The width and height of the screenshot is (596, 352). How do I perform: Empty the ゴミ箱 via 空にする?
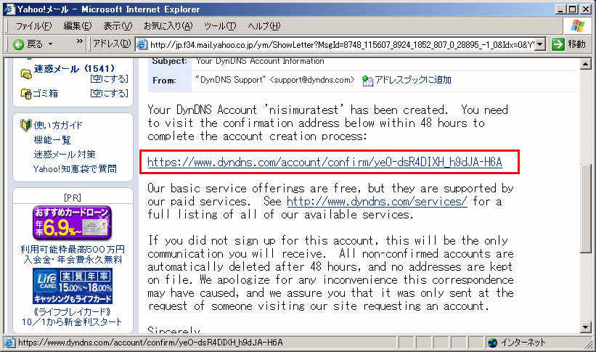click(x=109, y=93)
